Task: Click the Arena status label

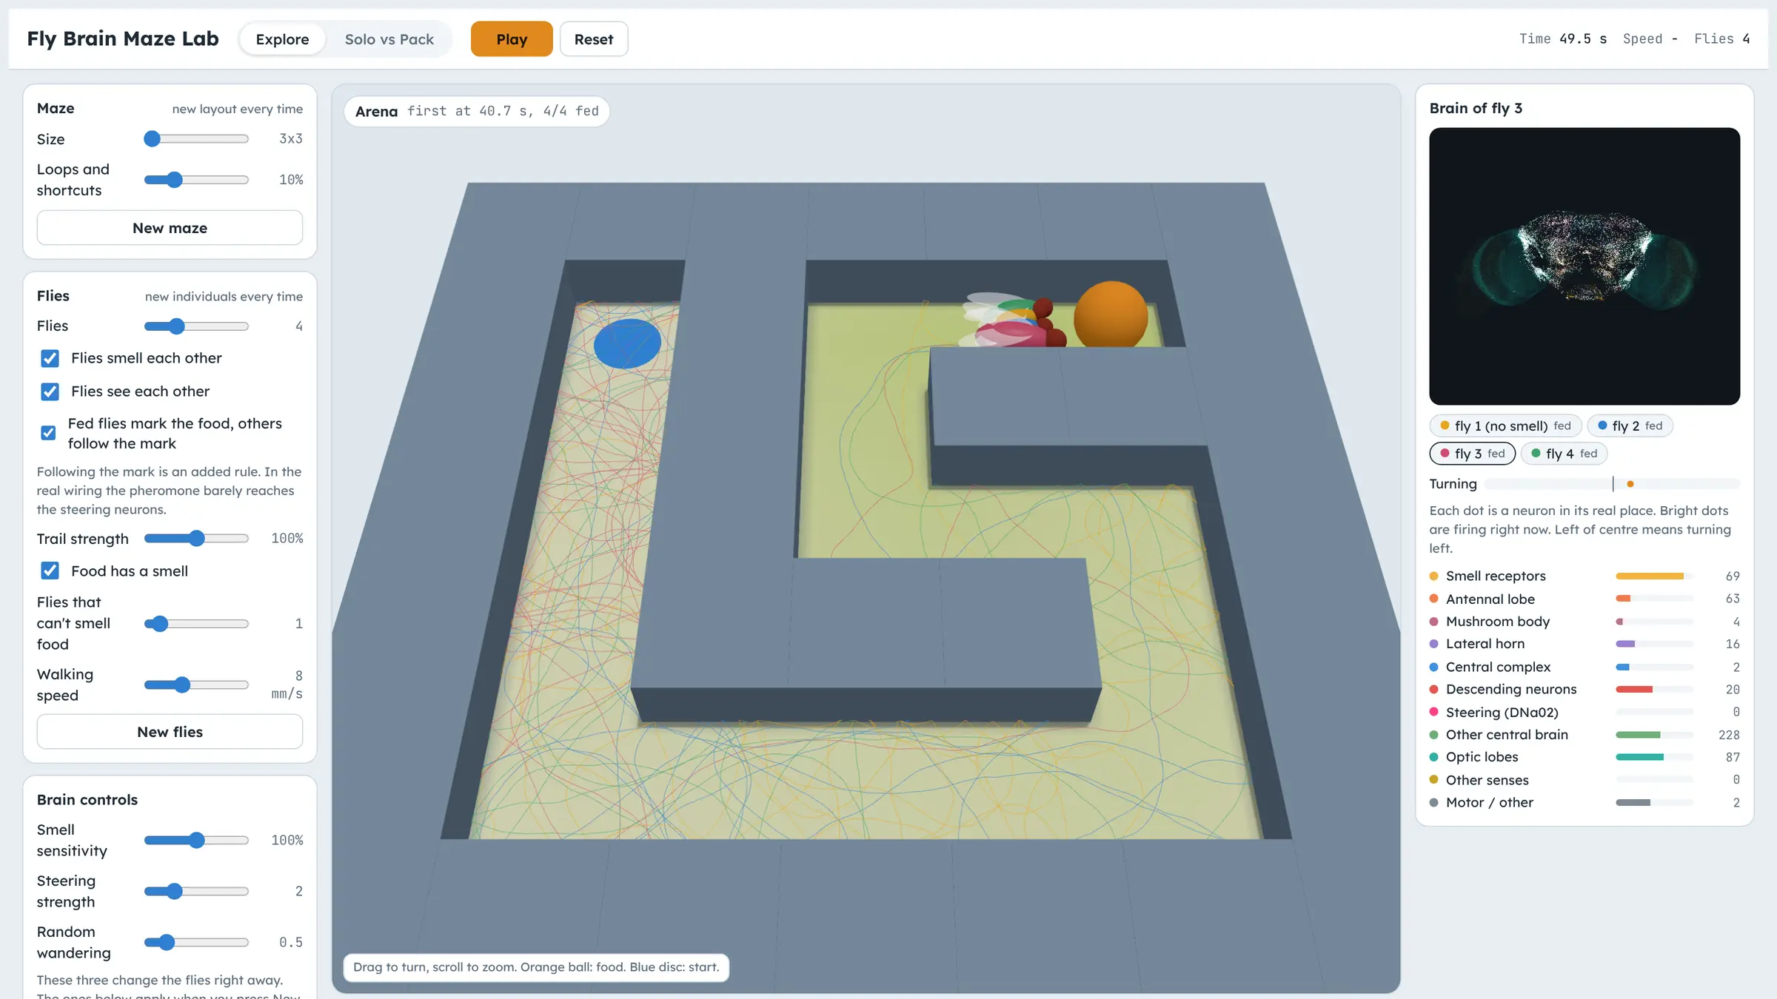Action: tap(477, 111)
